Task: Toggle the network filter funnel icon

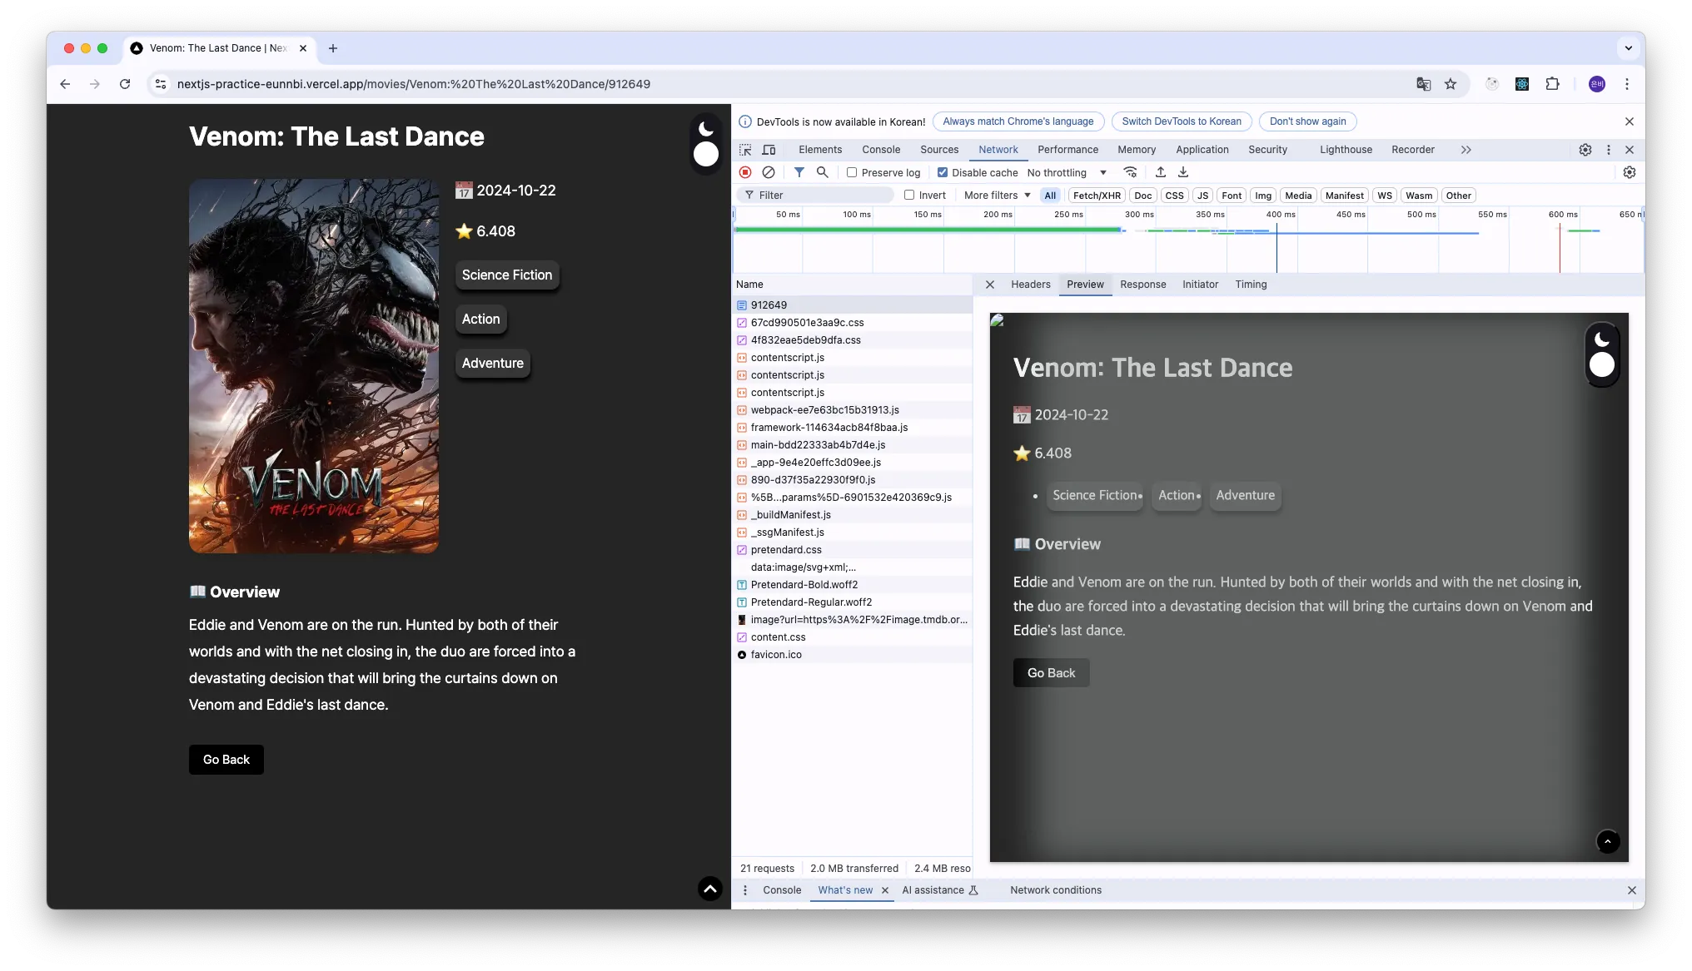Action: click(x=799, y=172)
